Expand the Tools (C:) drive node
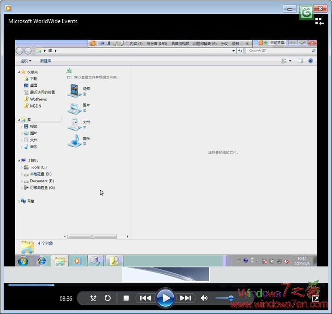The image size is (332, 314). coord(21,167)
